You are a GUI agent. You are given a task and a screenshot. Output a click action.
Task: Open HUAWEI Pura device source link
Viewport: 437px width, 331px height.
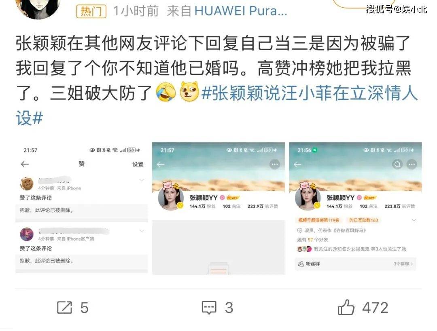pyautogui.click(x=240, y=11)
